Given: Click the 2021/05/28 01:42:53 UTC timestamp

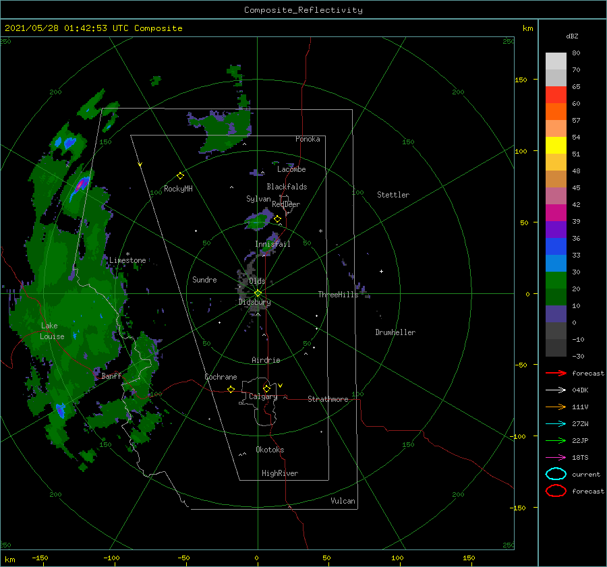Looking at the screenshot, I should (x=67, y=28).
